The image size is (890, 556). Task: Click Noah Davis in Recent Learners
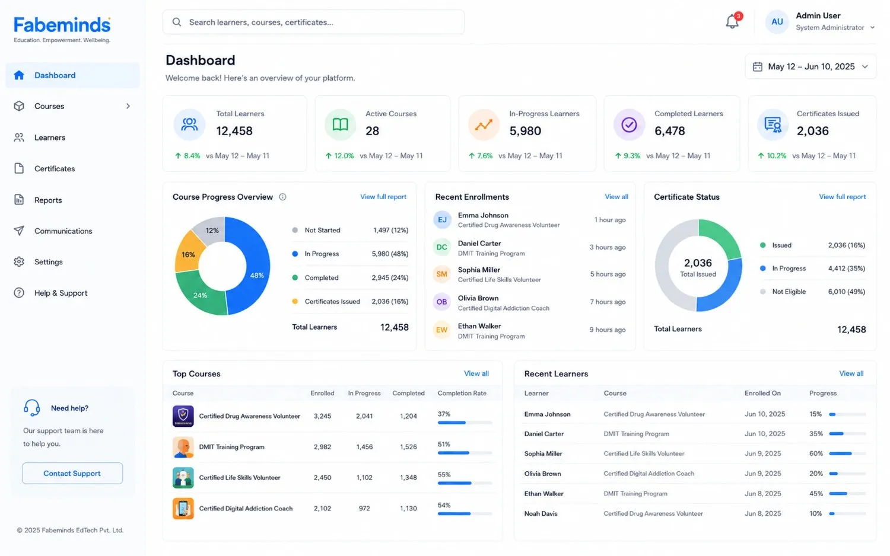pos(541,513)
